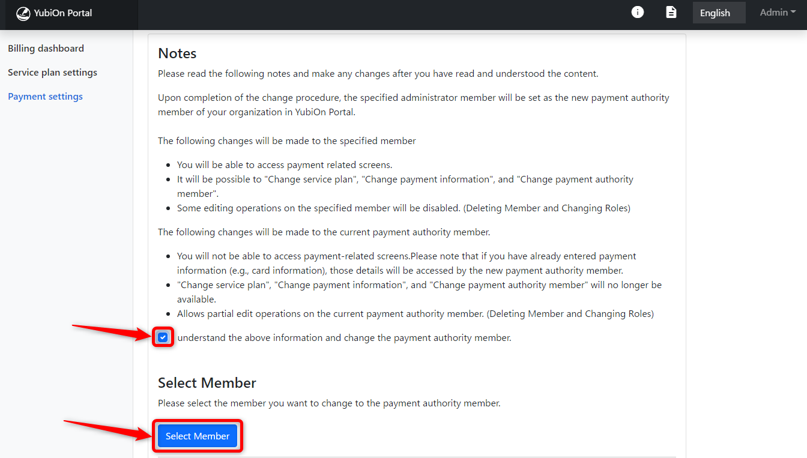
Task: Expand the Admin account menu
Action: 778,13
